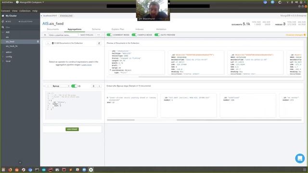Image resolution: width=308 pixels, height=173 pixels.
Task: Switch to the Validation tab
Action: point(161,29)
